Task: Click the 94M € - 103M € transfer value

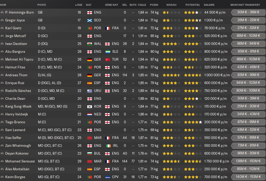Action: click(248, 83)
